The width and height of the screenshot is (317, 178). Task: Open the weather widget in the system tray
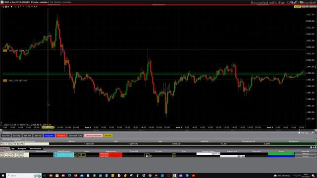pyautogui.click(x=282, y=176)
